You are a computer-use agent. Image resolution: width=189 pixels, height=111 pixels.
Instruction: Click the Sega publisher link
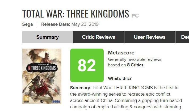click(28, 24)
